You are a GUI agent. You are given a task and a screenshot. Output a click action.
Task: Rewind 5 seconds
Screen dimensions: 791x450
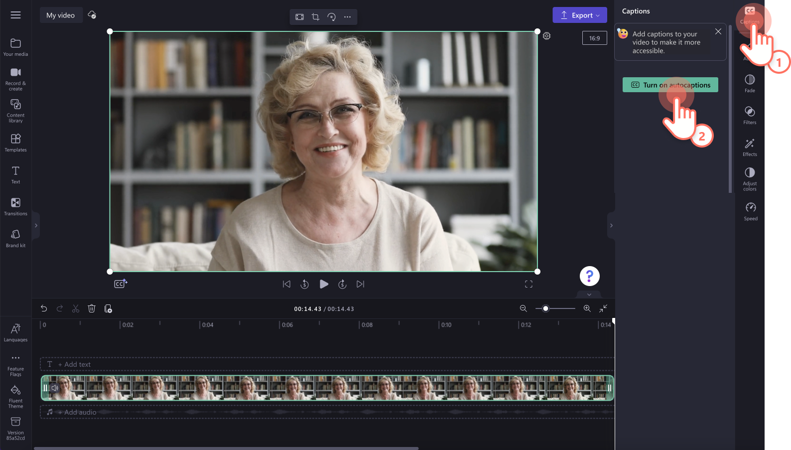(305, 284)
